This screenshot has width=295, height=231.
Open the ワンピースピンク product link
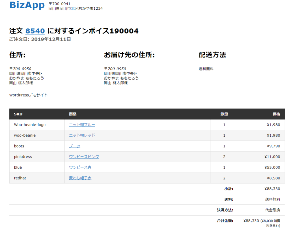pos(84,157)
